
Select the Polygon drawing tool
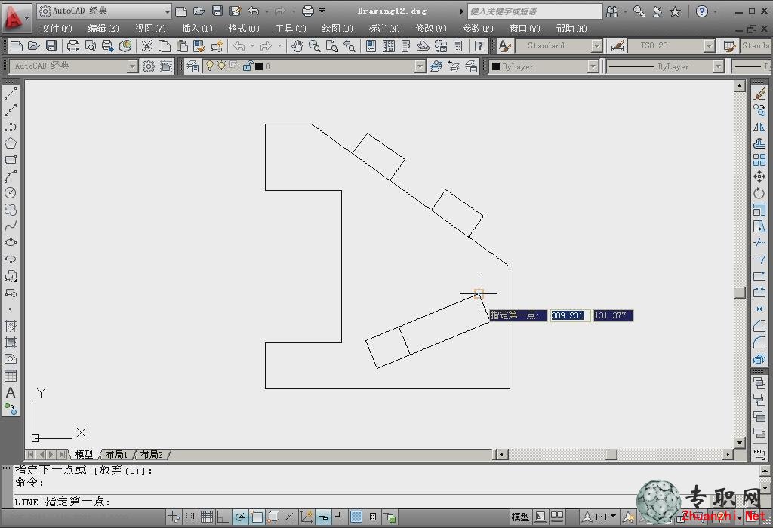coord(11,143)
